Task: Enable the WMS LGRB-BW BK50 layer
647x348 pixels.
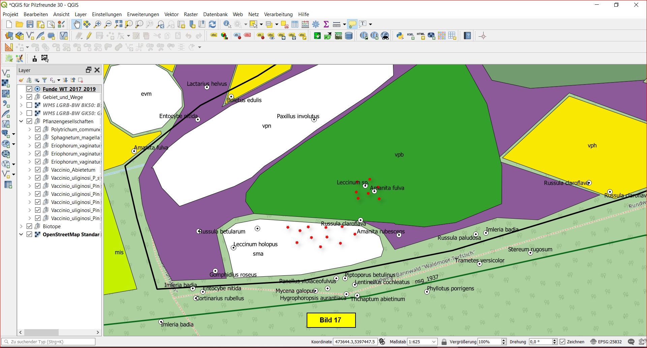Action: [x=29, y=105]
